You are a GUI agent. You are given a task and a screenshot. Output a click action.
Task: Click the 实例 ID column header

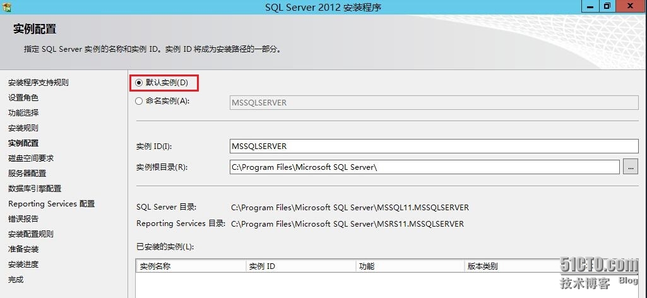coord(301,266)
